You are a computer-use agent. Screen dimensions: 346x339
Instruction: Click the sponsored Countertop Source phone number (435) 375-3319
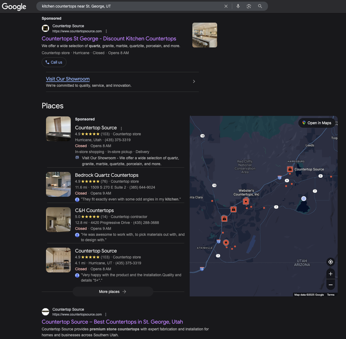click(x=118, y=140)
